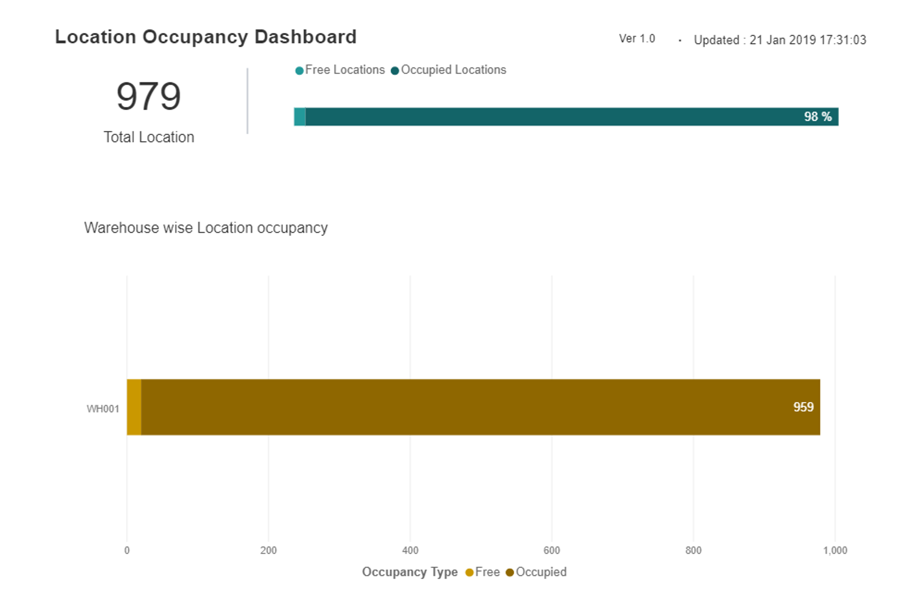This screenshot has width=921, height=603.
Task: Click the Occupied Locations legend dot
Action: click(395, 71)
